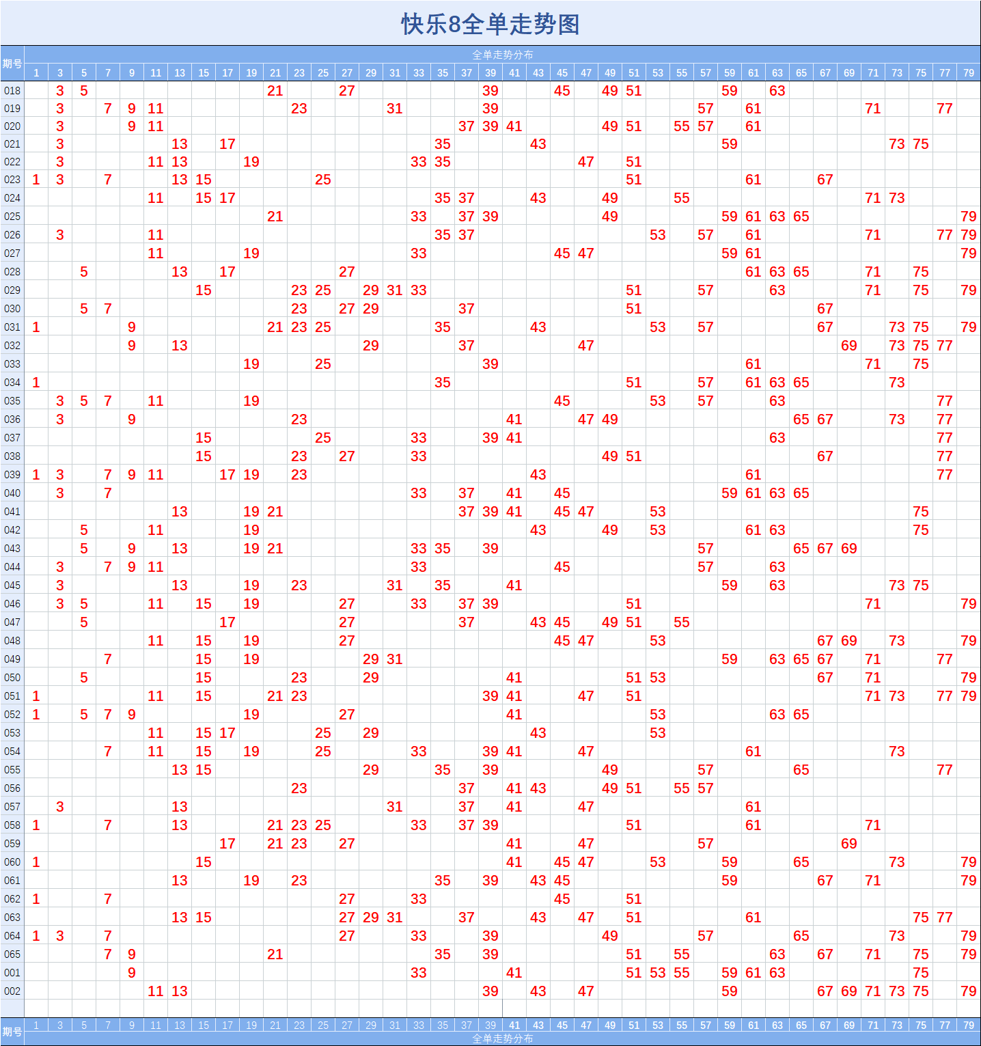Viewport: 981px width, 1046px height.
Task: Click number 59 in row 040
Action: pos(730,493)
